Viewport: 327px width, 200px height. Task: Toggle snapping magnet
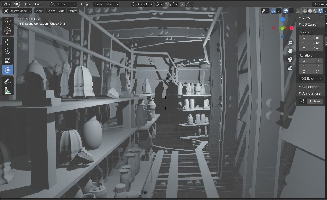click(x=167, y=4)
